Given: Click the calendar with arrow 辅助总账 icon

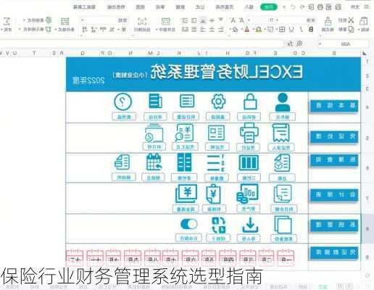Looking at the screenshot, I should point(154,162).
